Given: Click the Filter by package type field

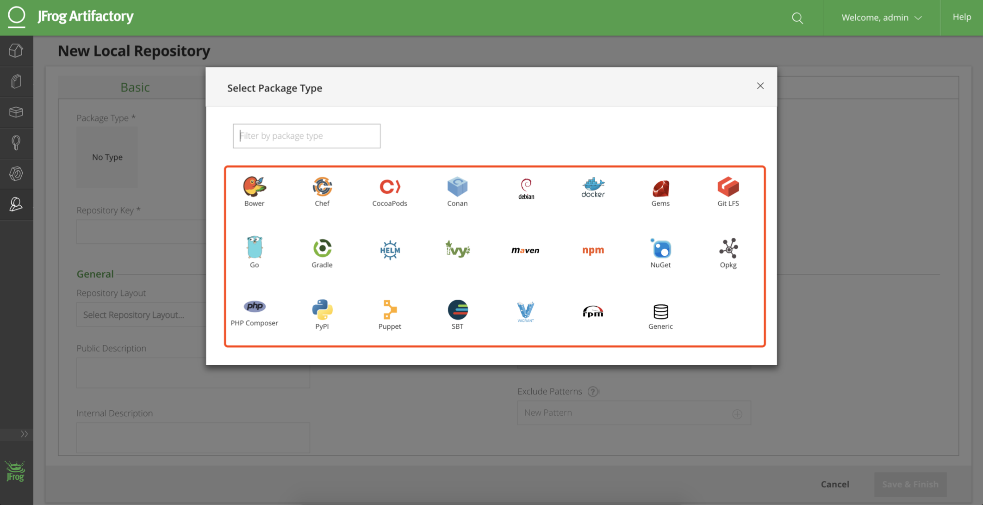Looking at the screenshot, I should tap(307, 136).
